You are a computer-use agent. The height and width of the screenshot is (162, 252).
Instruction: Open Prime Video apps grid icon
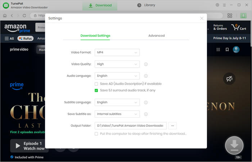pos(218,50)
